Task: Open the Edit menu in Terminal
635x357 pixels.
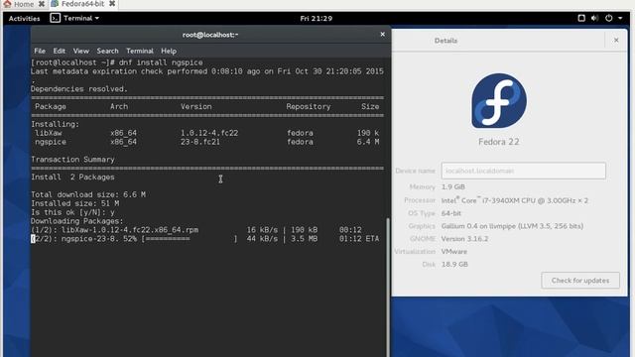Action: coord(60,51)
